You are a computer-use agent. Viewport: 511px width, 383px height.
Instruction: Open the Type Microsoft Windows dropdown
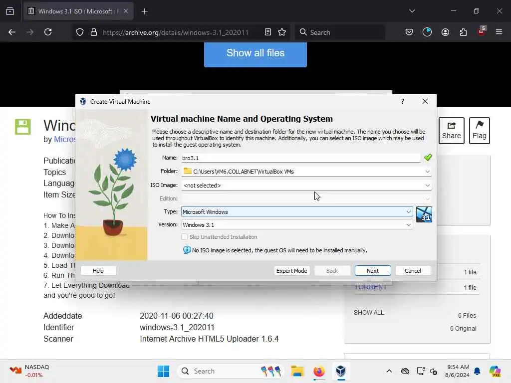point(297,211)
